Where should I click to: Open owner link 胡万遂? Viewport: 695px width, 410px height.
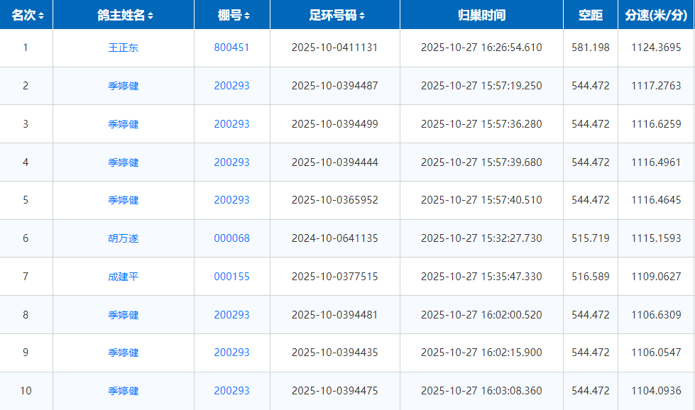point(124,238)
